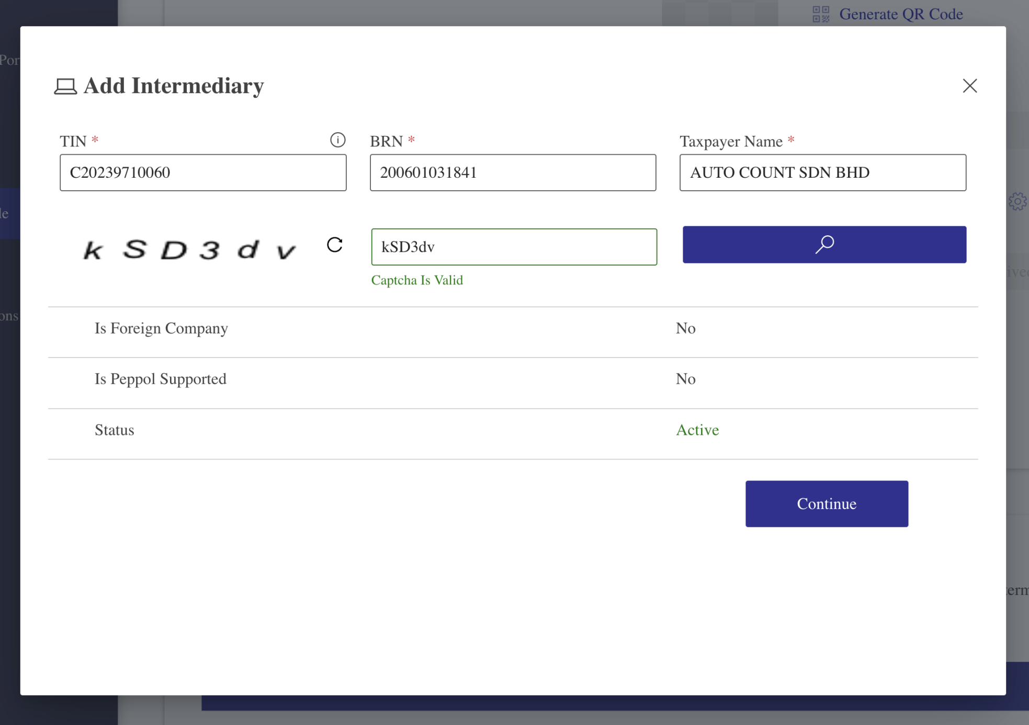Click the Status row label
The width and height of the screenshot is (1029, 725).
click(114, 430)
